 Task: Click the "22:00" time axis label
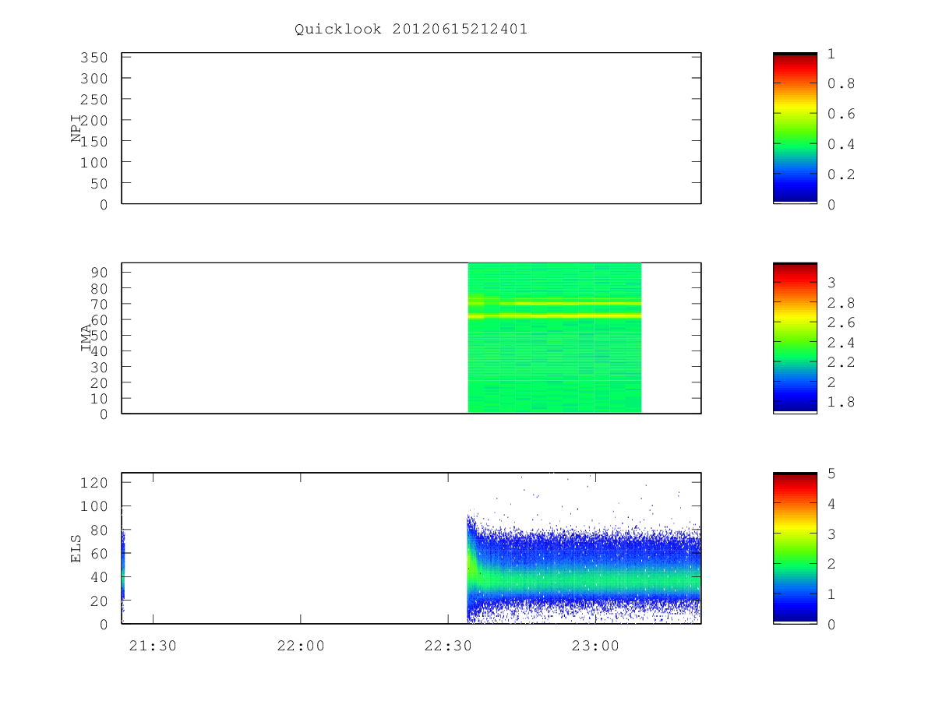(x=301, y=646)
